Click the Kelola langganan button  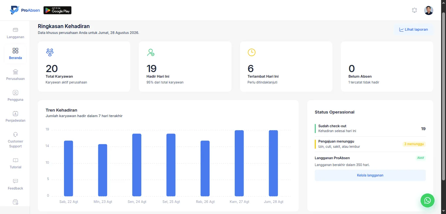370,175
